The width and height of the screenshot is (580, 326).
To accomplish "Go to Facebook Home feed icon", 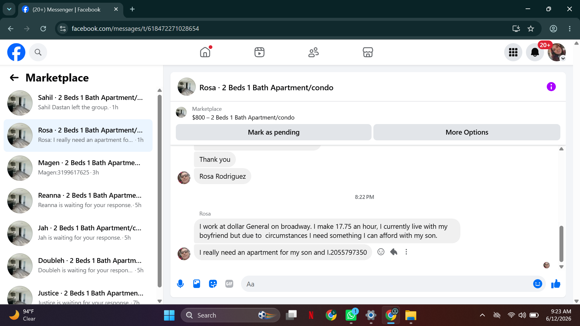I will [x=205, y=52].
